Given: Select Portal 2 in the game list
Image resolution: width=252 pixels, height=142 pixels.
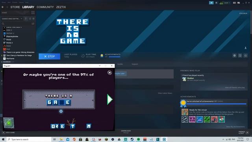Looking at the screenshot, I should [x=9, y=43].
